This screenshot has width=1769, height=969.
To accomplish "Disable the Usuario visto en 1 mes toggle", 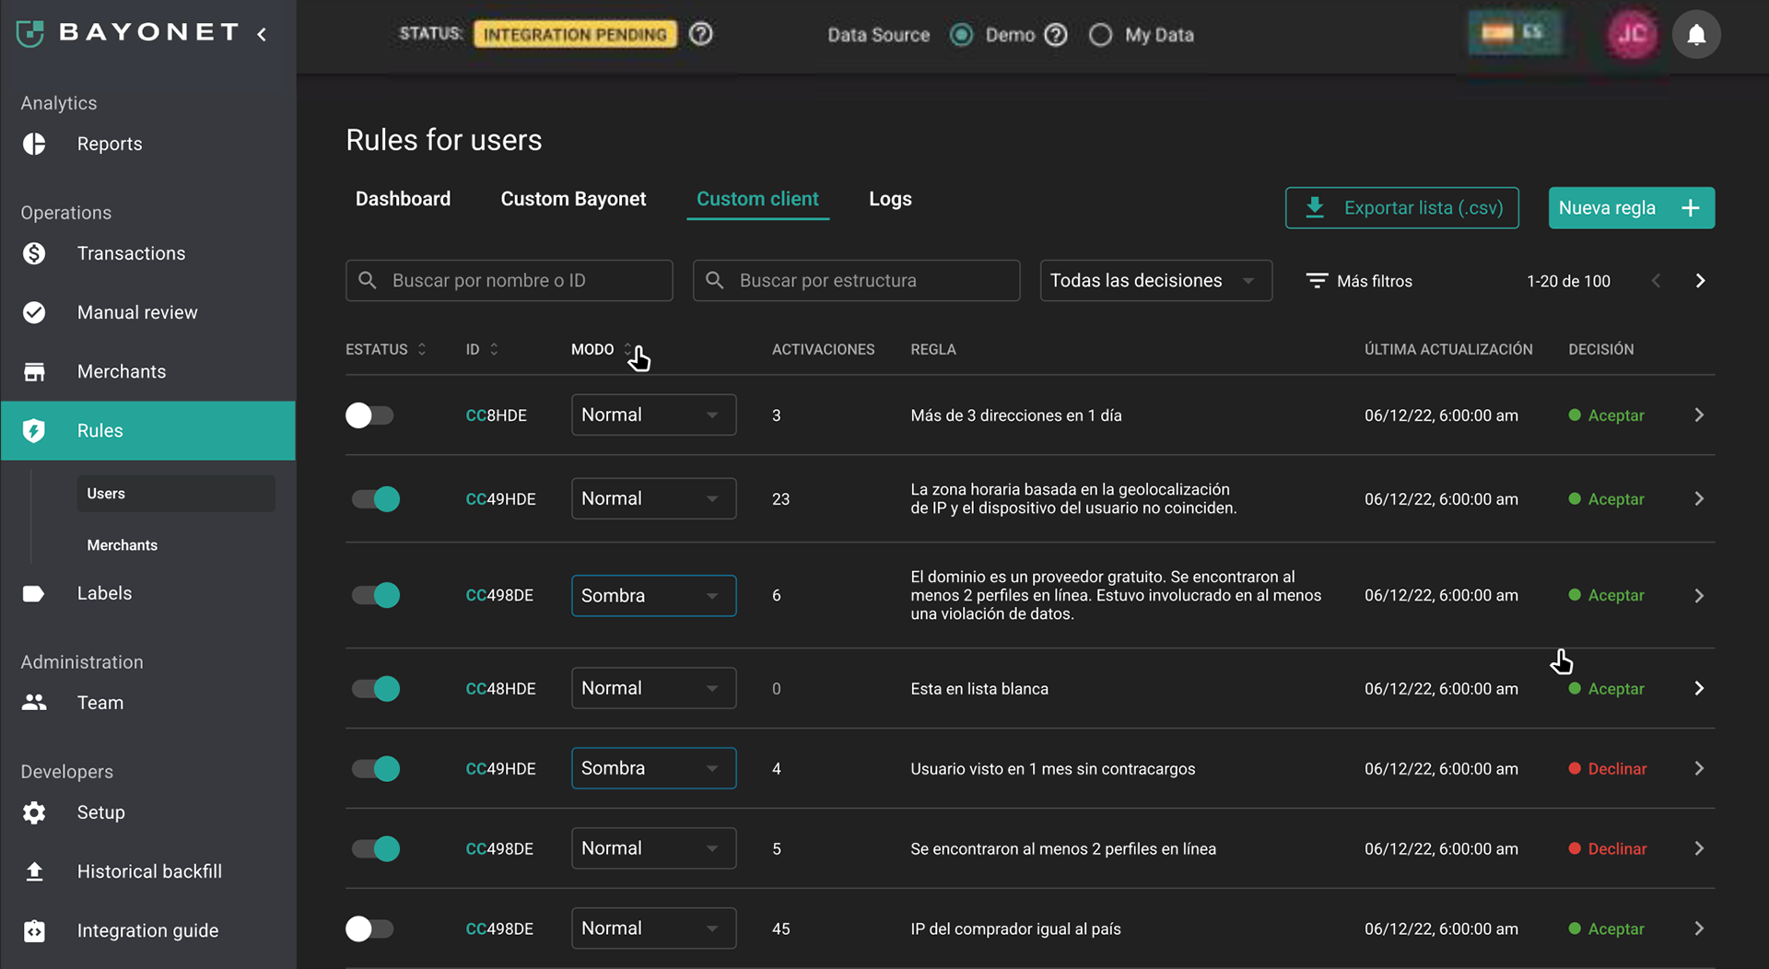I will click(376, 768).
